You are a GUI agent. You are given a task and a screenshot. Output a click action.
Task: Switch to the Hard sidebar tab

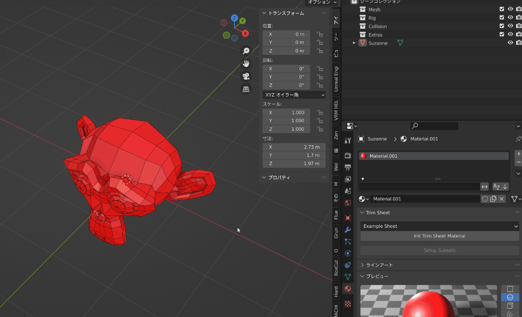[336, 291]
